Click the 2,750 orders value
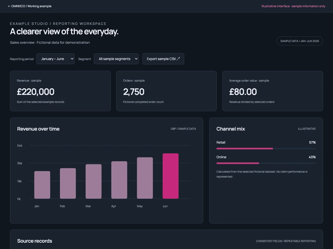 tap(134, 92)
